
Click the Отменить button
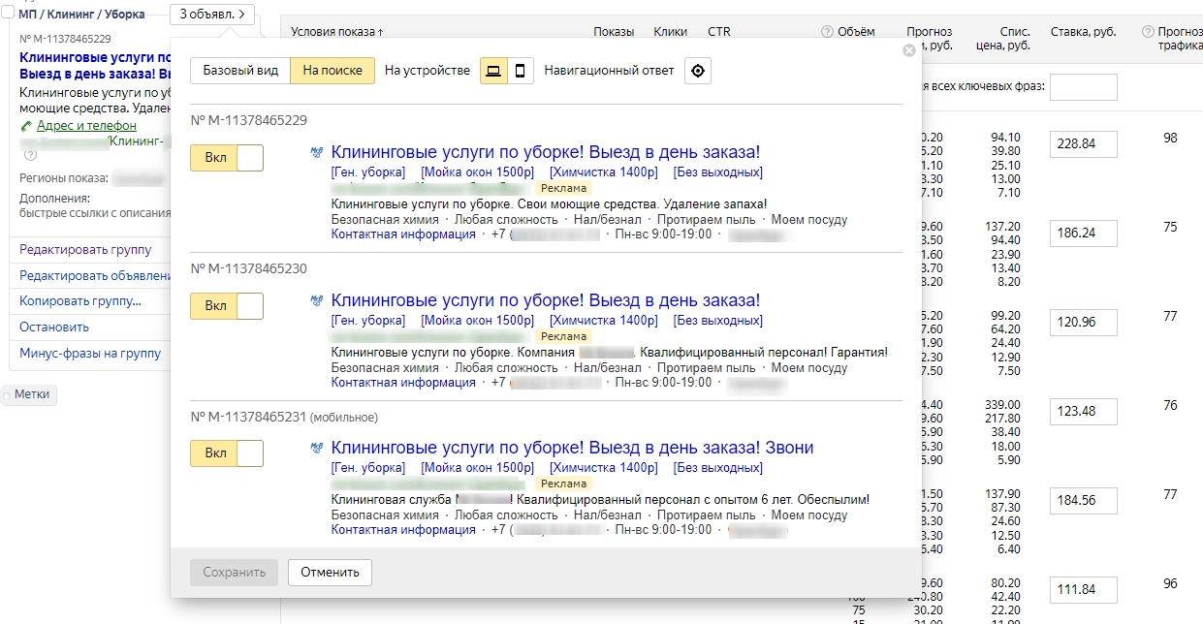point(330,573)
